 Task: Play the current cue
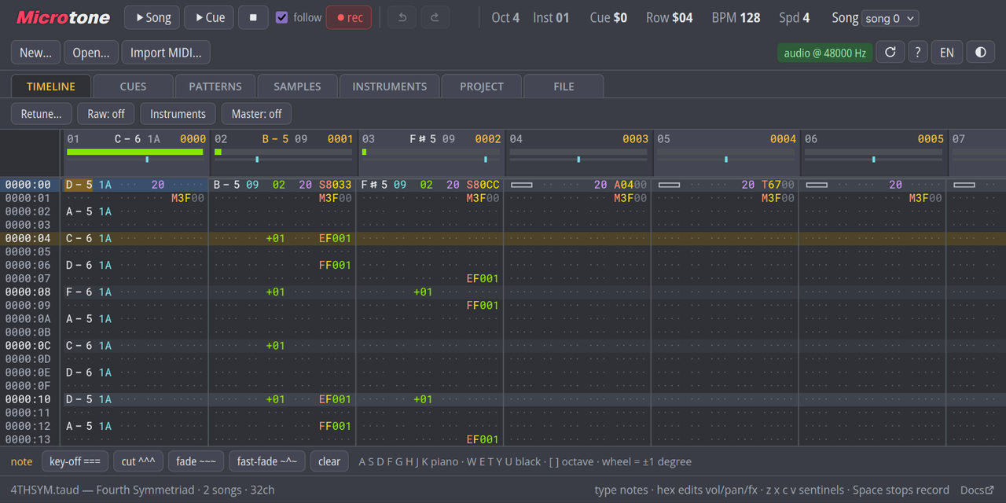click(209, 17)
